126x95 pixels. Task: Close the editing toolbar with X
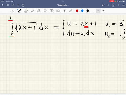(118, 5)
